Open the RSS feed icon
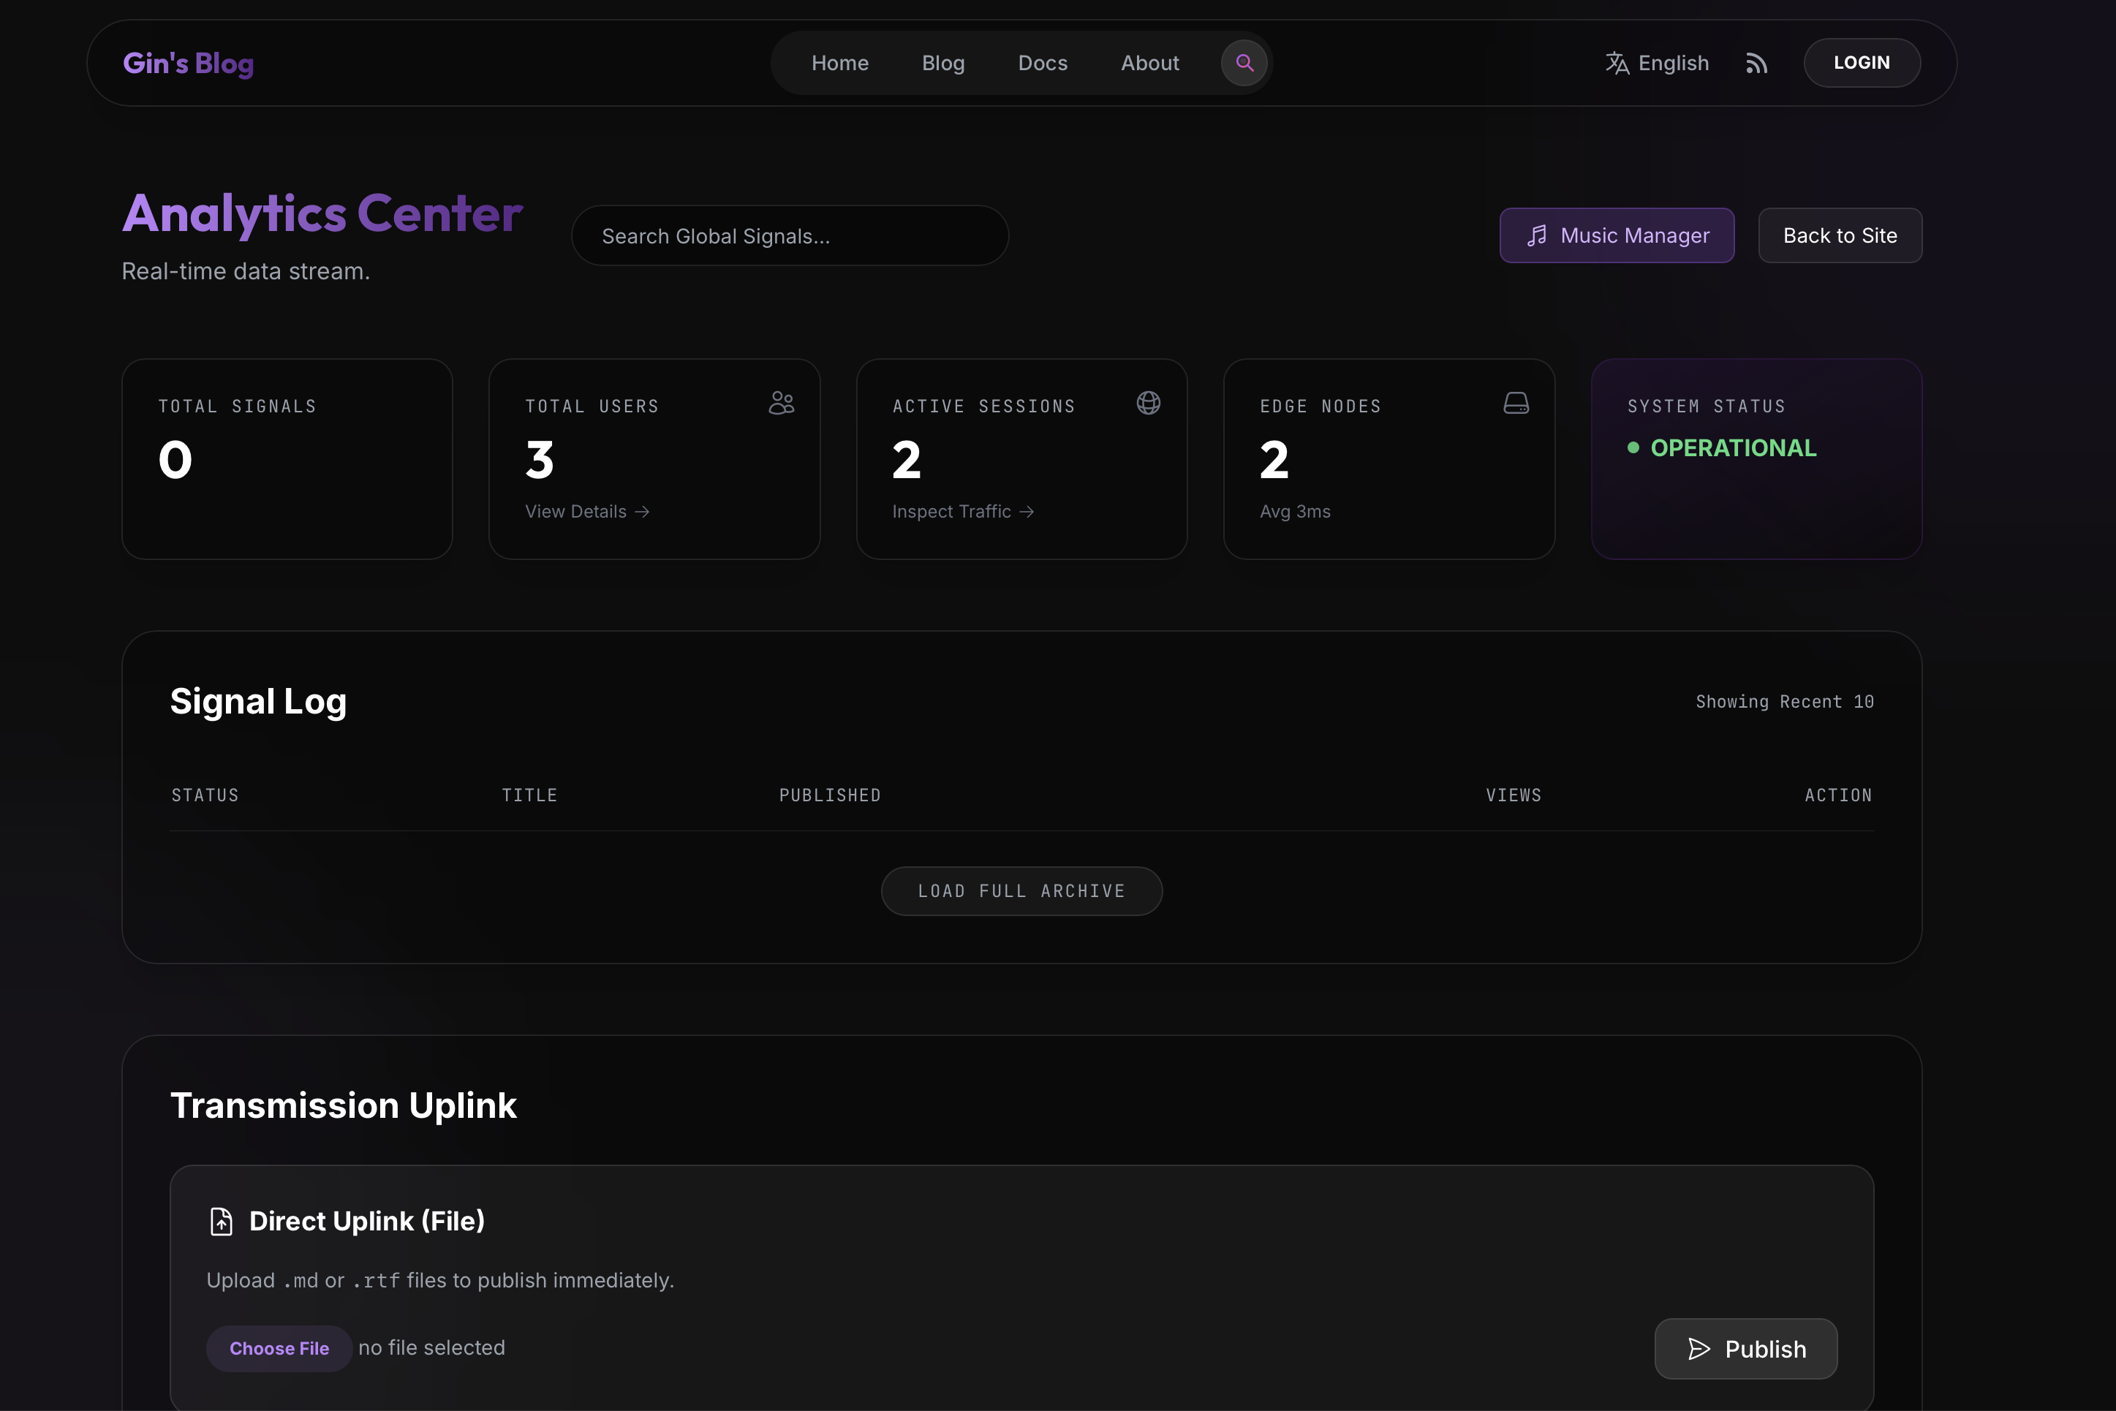Image resolution: width=2116 pixels, height=1411 pixels. (x=1756, y=63)
